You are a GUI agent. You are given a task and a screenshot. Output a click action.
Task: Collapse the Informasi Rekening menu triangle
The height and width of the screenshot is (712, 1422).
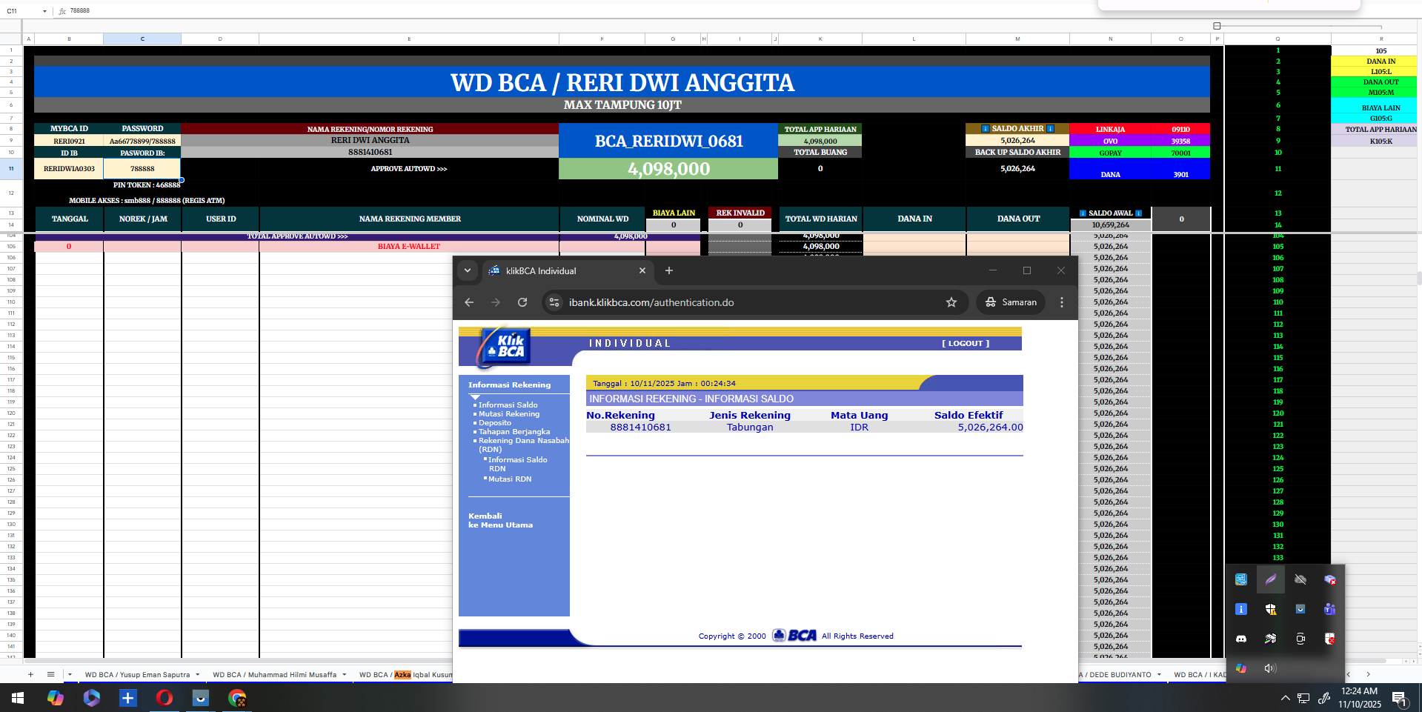476,397
